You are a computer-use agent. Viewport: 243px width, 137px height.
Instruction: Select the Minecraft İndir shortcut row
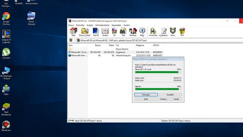[116, 55]
